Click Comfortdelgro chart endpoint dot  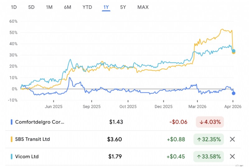click(x=233, y=93)
